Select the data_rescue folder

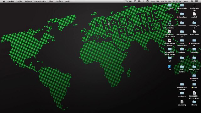[x=194, y=67]
